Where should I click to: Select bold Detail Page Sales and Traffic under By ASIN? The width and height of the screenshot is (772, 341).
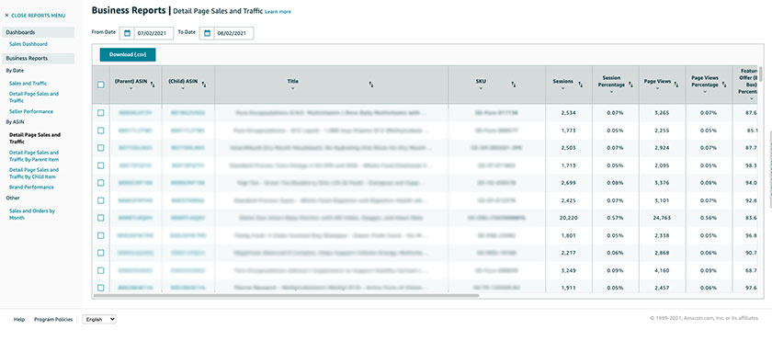click(35, 138)
